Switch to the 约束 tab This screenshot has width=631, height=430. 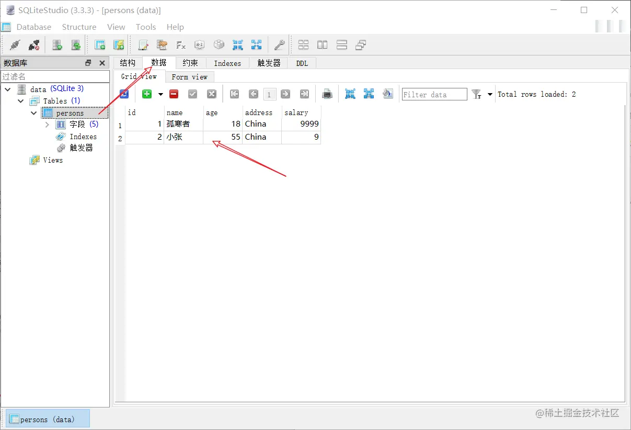click(190, 63)
